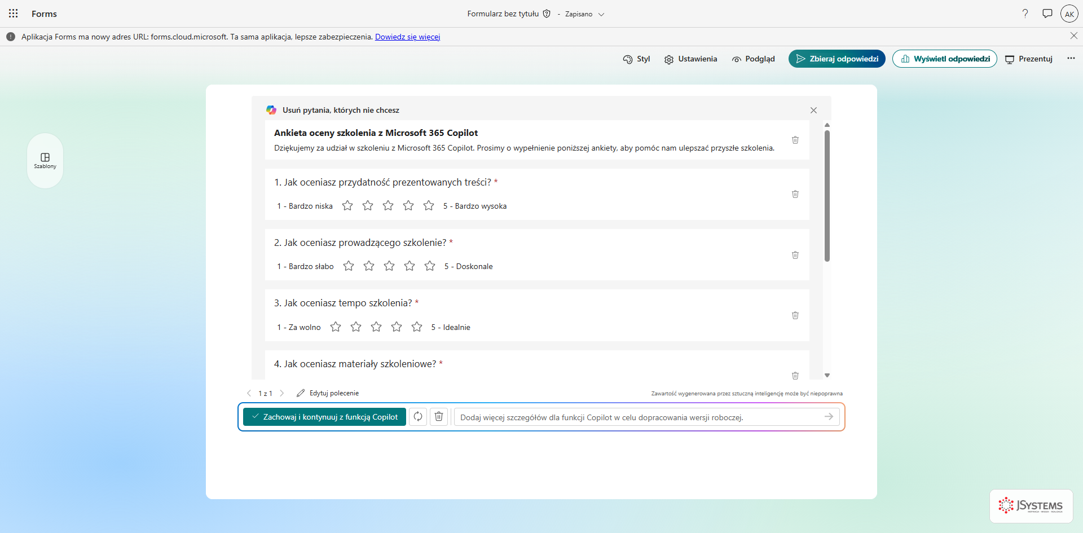The width and height of the screenshot is (1083, 533).
Task: Click the label 5 - Doskonale
Action: coord(468,266)
